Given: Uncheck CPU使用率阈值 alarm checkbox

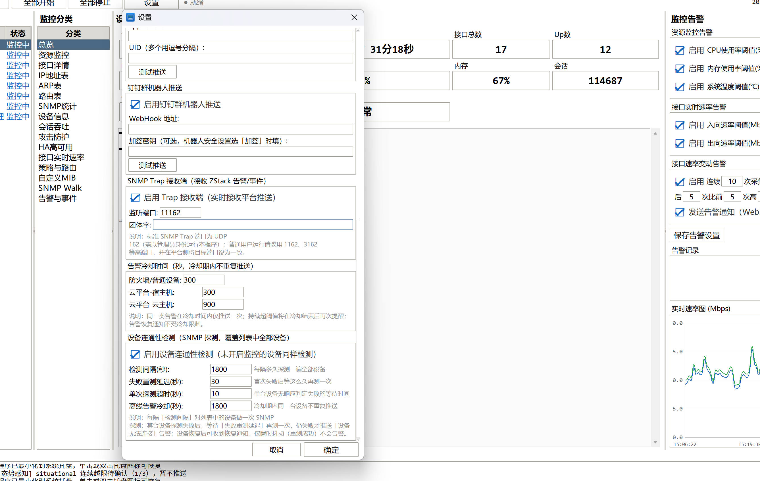Looking at the screenshot, I should (x=680, y=51).
